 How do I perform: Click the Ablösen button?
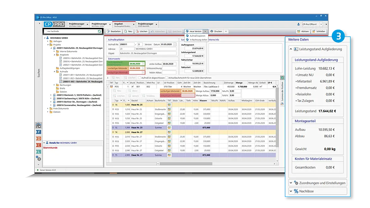click(303, 31)
